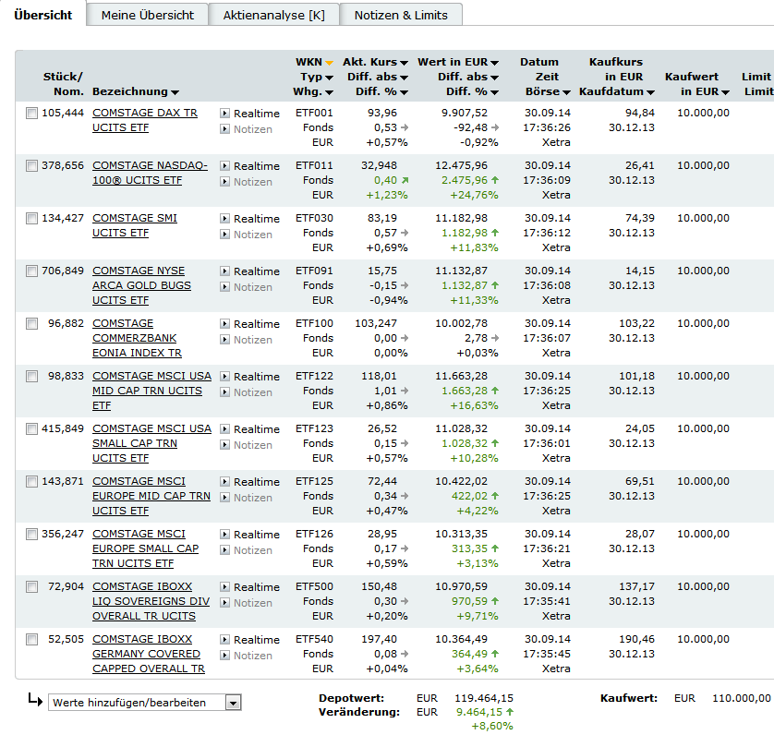Open COMSTAGE NYSE ARCA GOLD BUGS link

point(141,285)
